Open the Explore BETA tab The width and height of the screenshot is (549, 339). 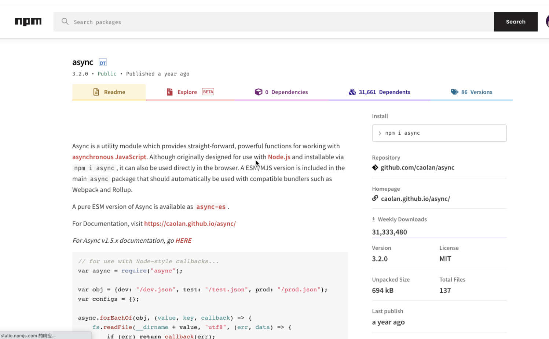point(190,92)
